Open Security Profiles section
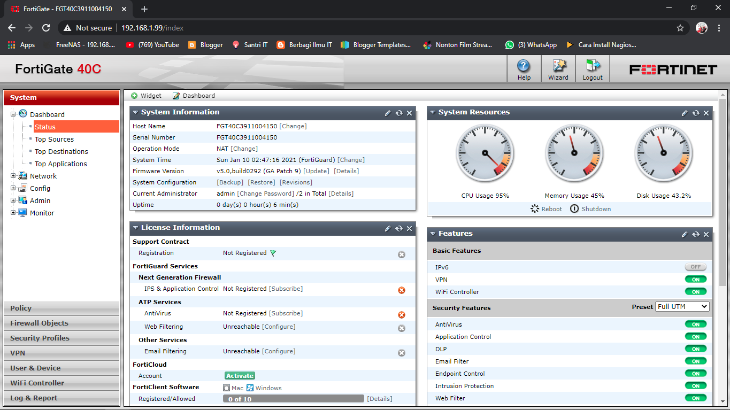The width and height of the screenshot is (730, 410). click(x=62, y=338)
